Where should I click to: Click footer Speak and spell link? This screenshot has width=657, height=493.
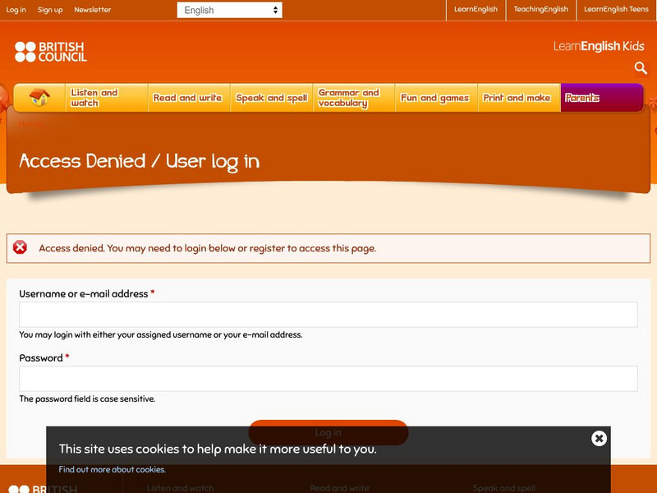[x=504, y=488]
